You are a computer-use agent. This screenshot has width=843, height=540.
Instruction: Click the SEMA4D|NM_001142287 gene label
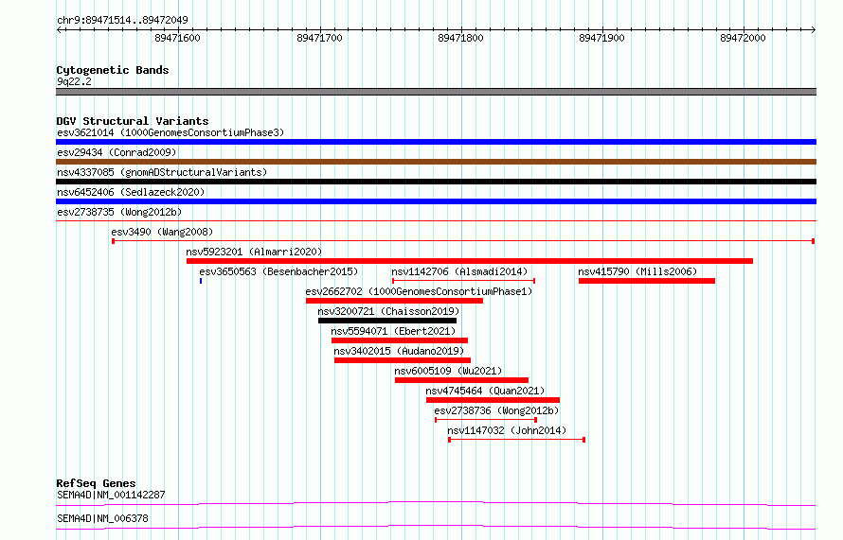point(111,495)
